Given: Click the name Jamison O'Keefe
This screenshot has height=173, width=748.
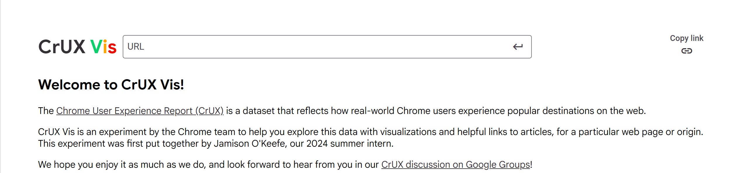Looking at the screenshot, I should pos(250,143).
